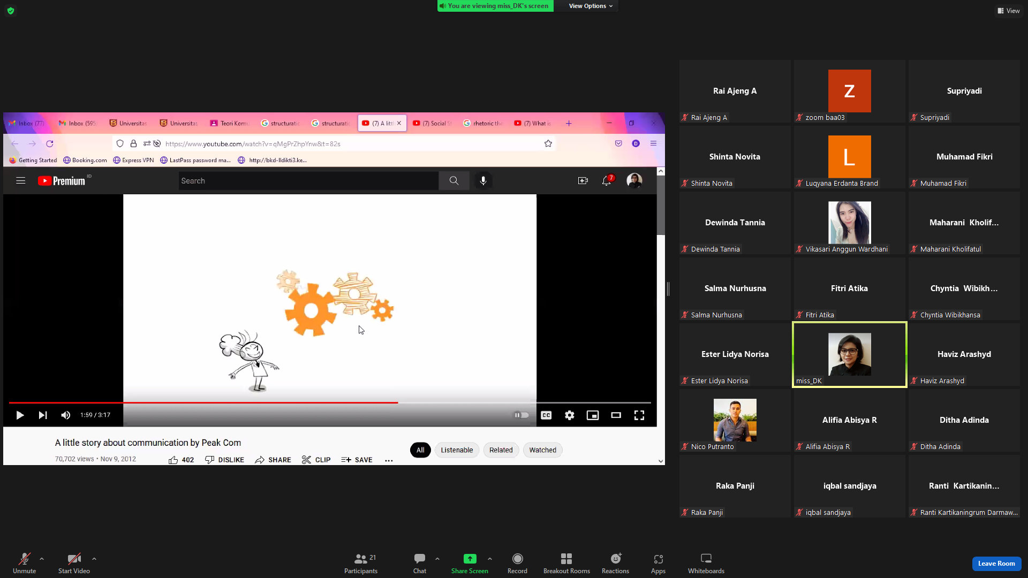This screenshot has width=1028, height=578.
Task: Open Reactions menu
Action: tap(616, 563)
